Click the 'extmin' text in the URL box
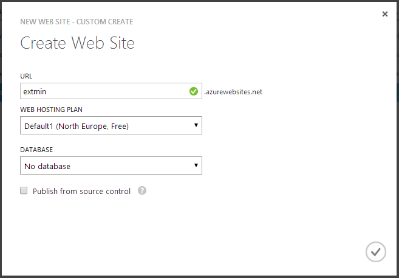399x278 pixels. [35, 92]
